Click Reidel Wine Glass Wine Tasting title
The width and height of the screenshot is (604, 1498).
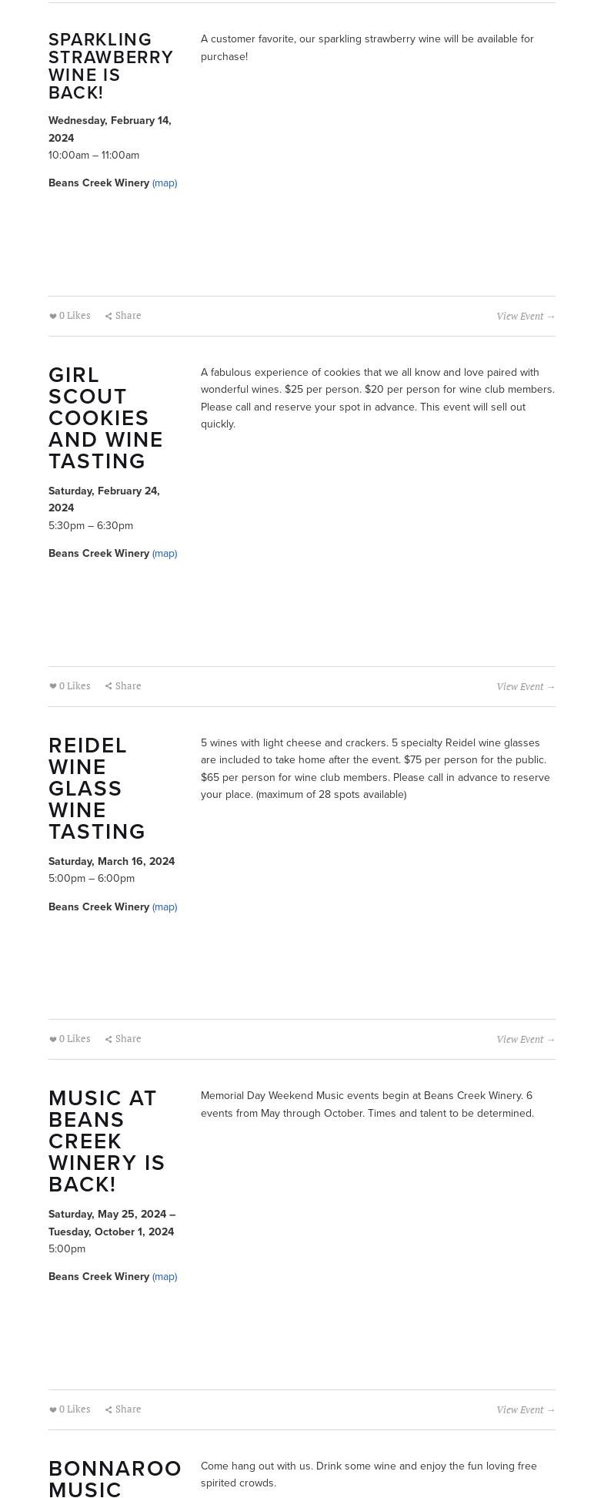[97, 789]
